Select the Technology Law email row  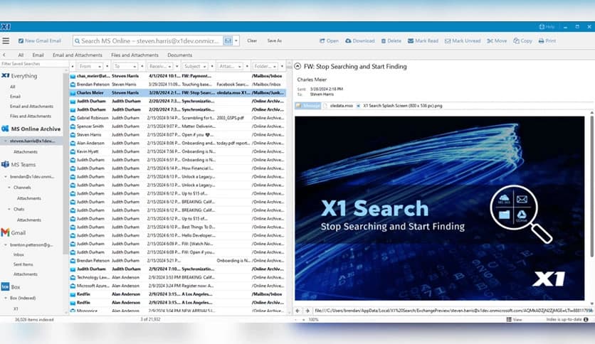click(177, 277)
